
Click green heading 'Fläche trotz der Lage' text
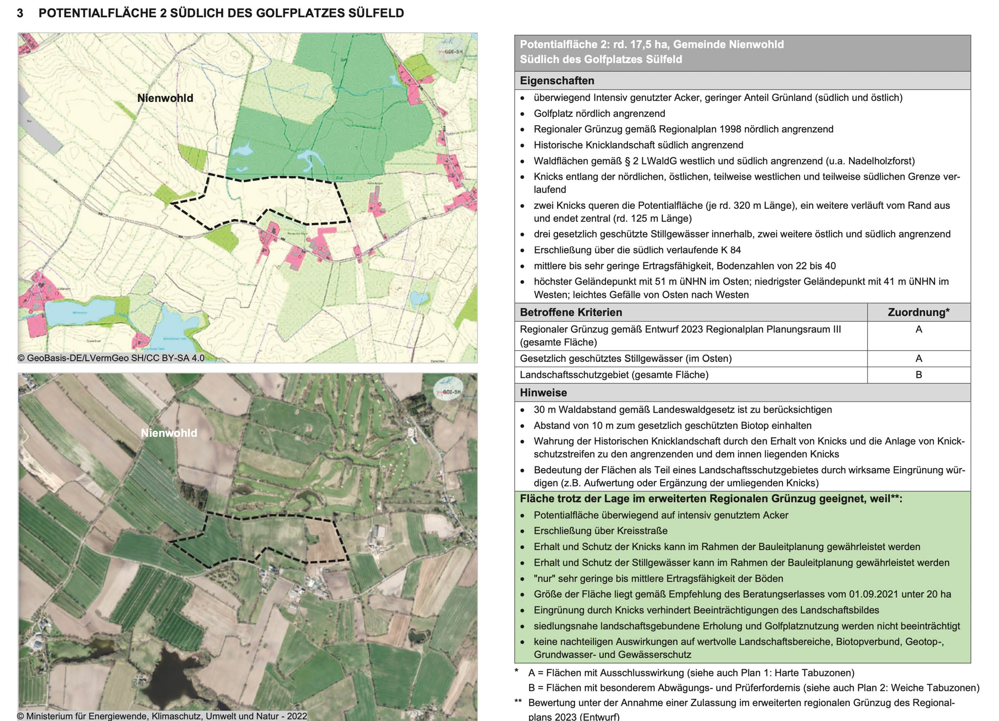[x=711, y=499]
